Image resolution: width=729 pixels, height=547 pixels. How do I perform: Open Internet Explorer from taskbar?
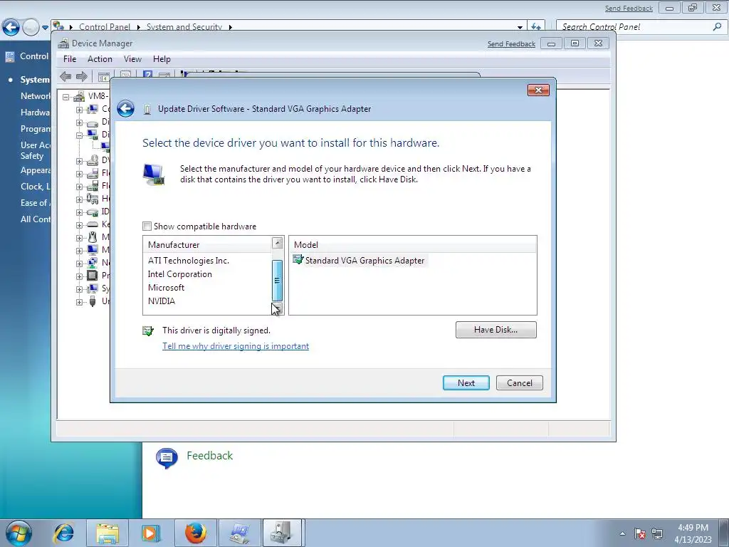point(63,533)
